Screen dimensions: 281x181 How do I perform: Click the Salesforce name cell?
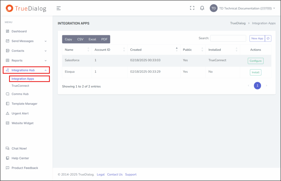click(x=77, y=61)
